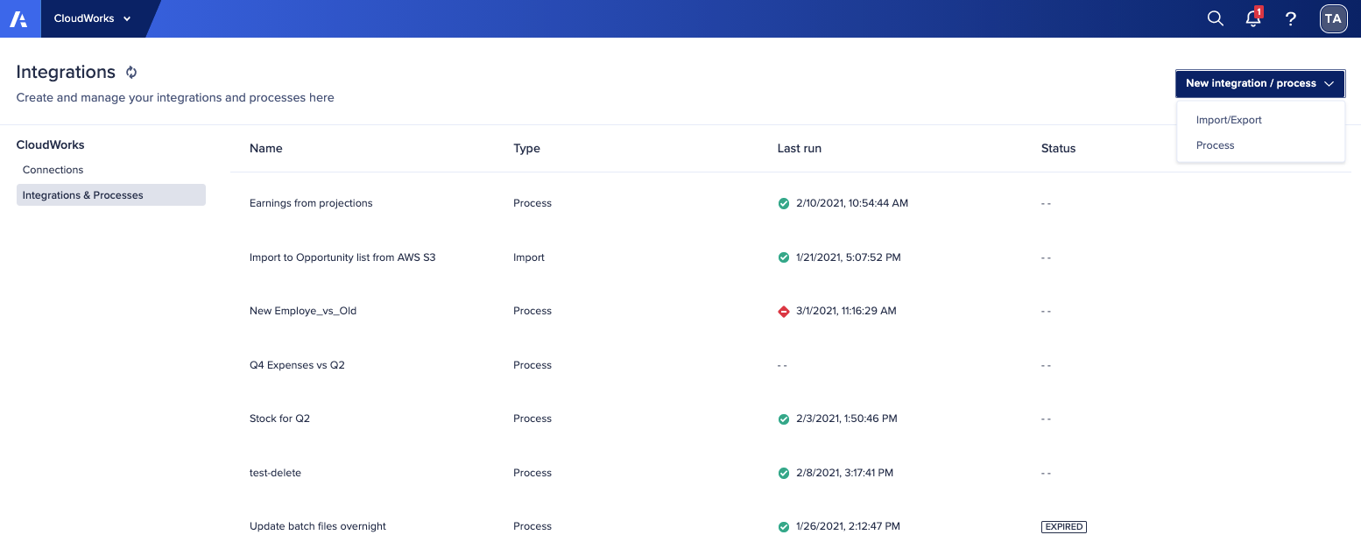Open notifications from the bell icon

click(1252, 18)
